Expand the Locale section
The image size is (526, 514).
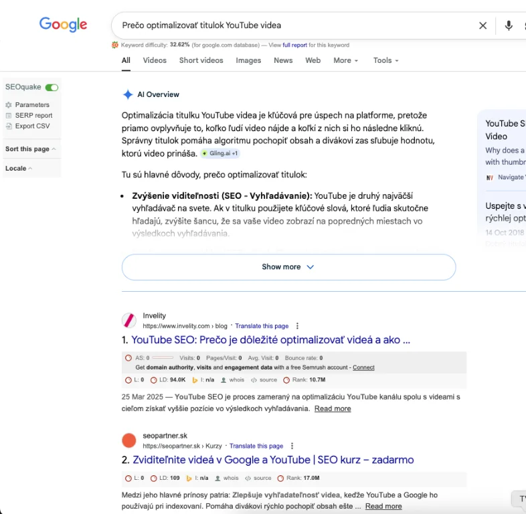tap(19, 169)
